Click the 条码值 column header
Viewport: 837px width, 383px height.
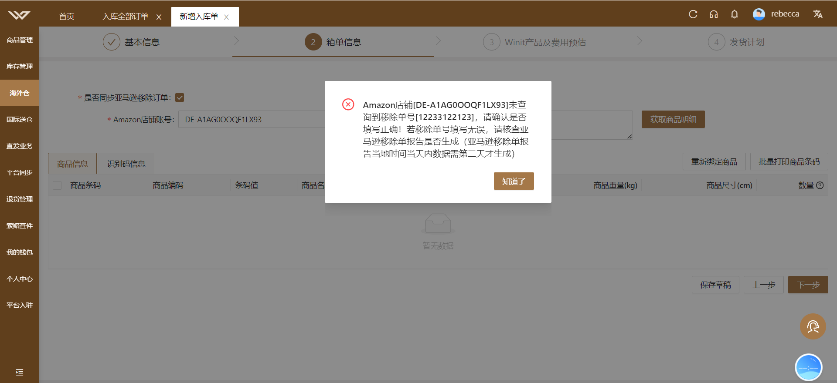pos(247,185)
